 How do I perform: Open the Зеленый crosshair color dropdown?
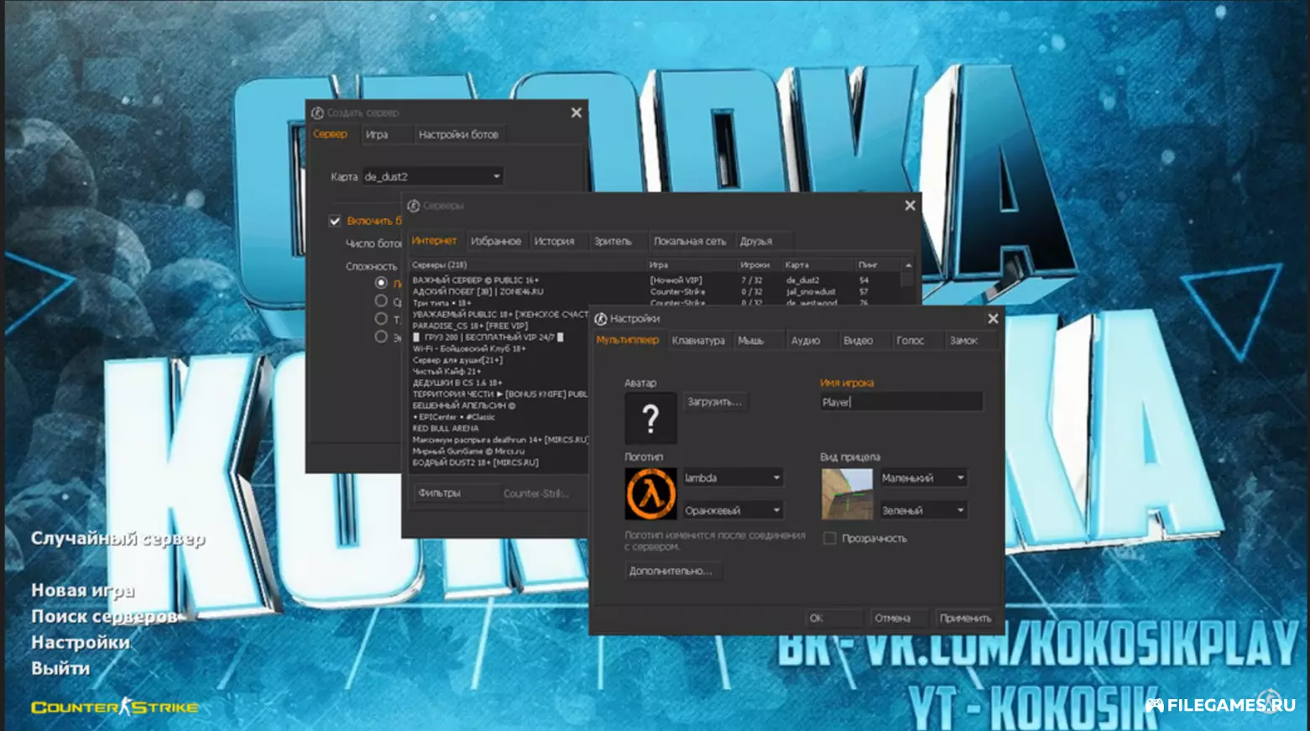923,510
